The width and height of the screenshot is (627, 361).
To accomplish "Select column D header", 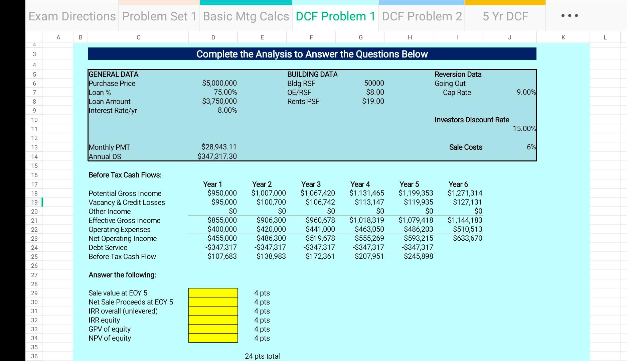I will pos(213,37).
